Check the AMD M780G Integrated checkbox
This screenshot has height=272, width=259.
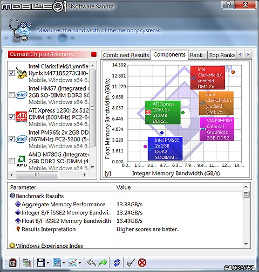click(12, 161)
